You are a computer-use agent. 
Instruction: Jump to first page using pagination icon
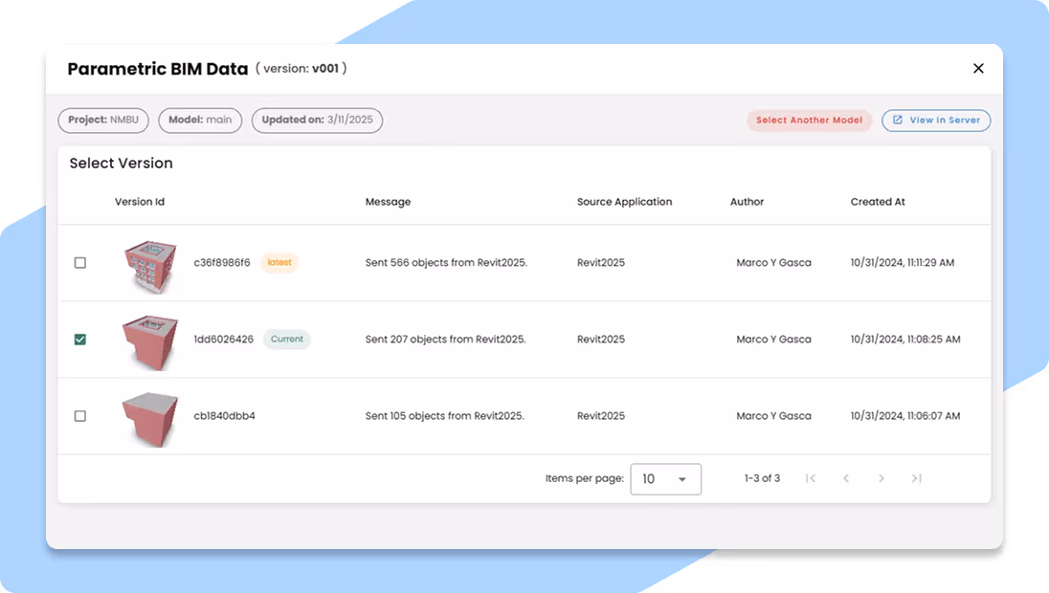point(811,478)
